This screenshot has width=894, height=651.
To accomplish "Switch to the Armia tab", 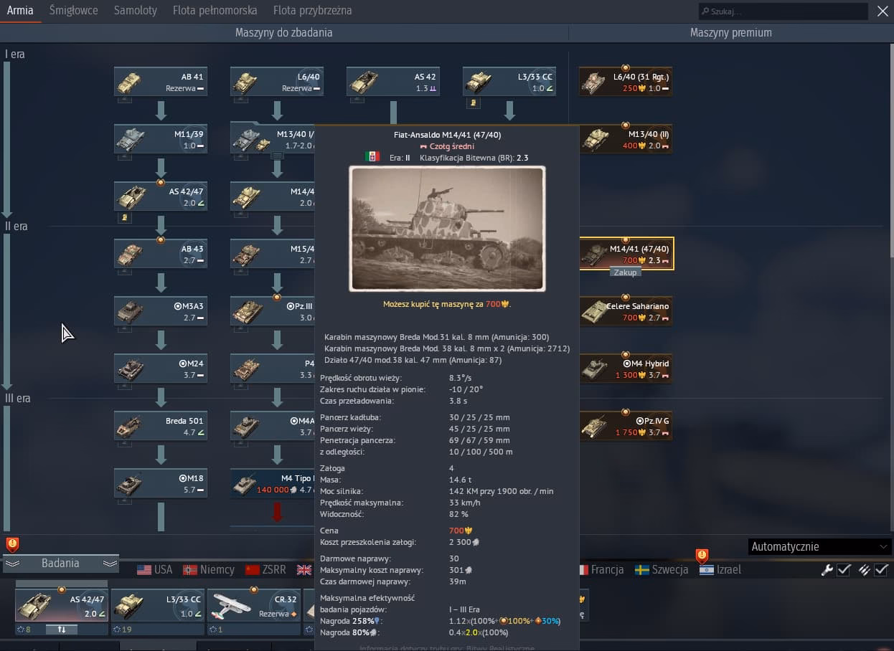I will 20,10.
